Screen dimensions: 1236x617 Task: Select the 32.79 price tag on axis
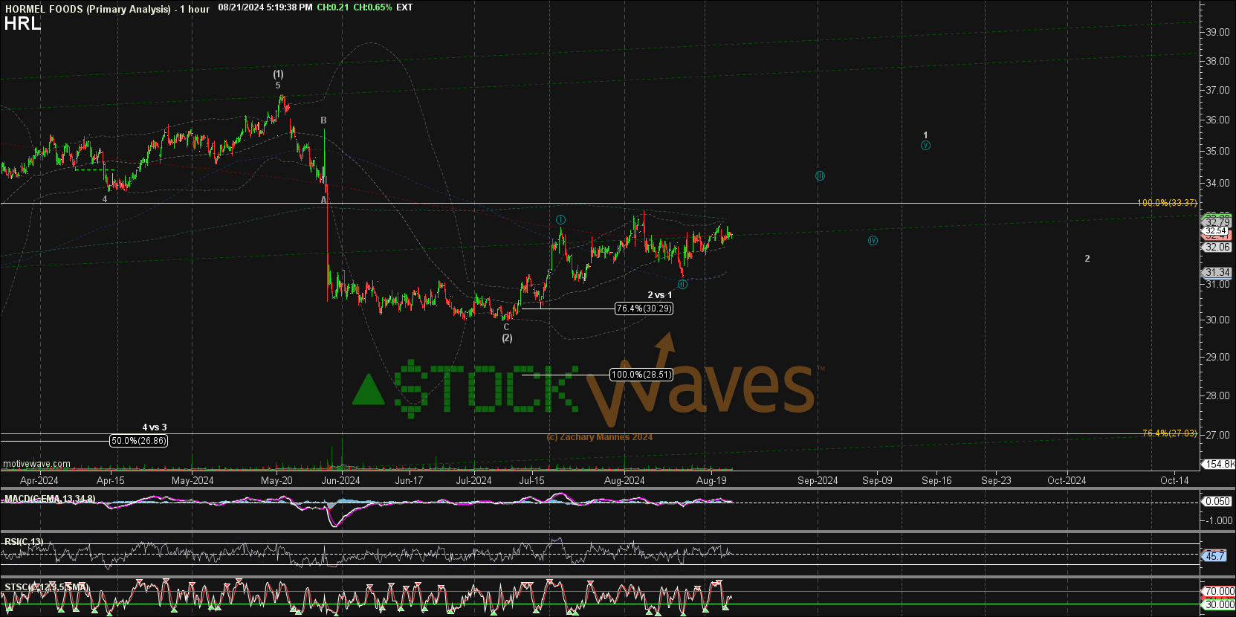[1217, 222]
